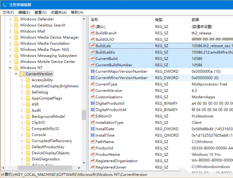Expand the AdaptiveDisplayBrightness key
The height and width of the screenshot is (178, 233).
pos(22,86)
